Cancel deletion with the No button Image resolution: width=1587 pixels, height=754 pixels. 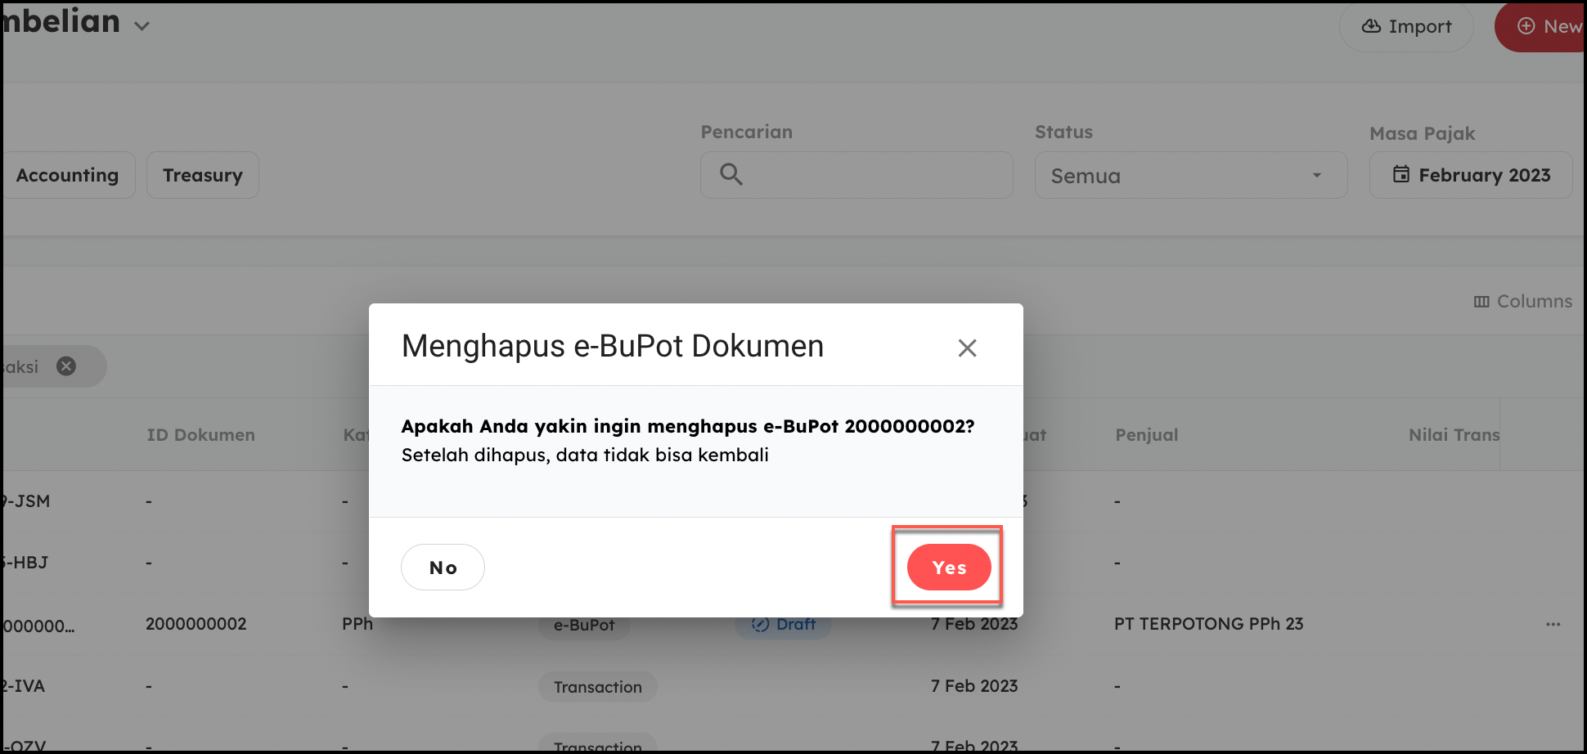443,568
